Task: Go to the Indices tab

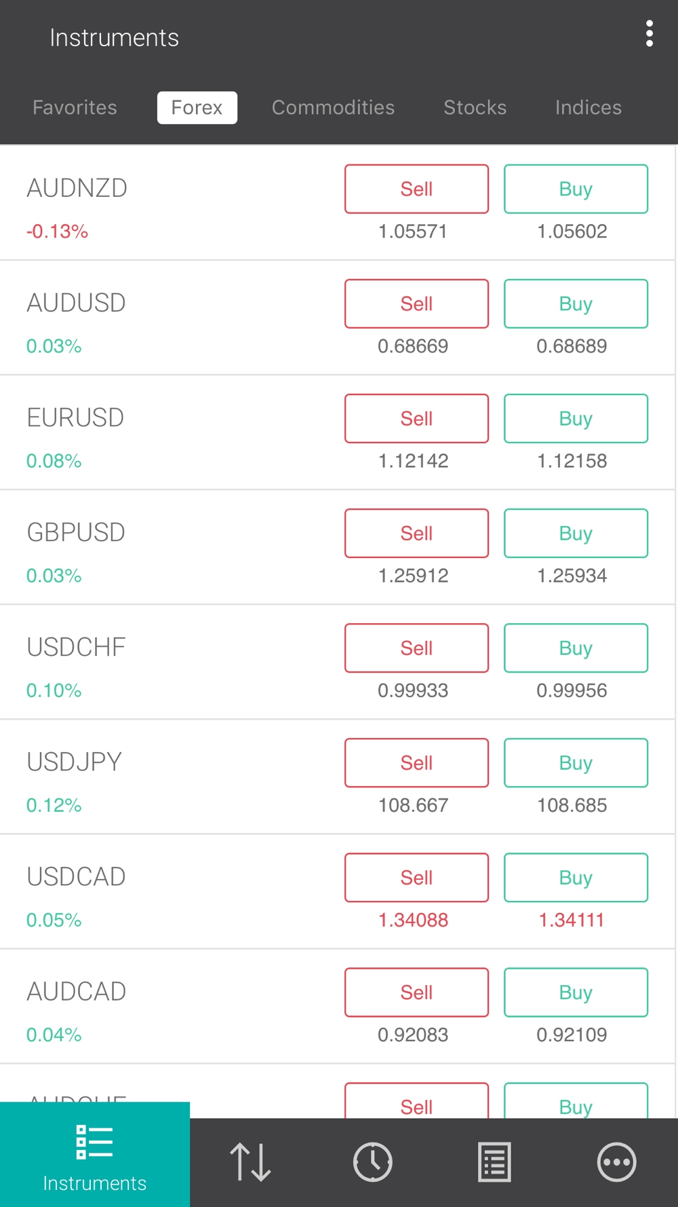Action: (x=588, y=107)
